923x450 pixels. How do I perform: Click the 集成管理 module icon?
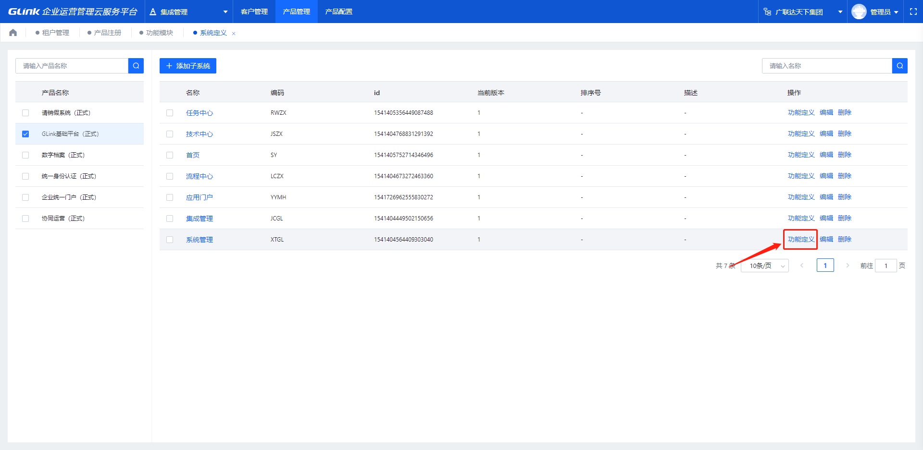(x=153, y=12)
